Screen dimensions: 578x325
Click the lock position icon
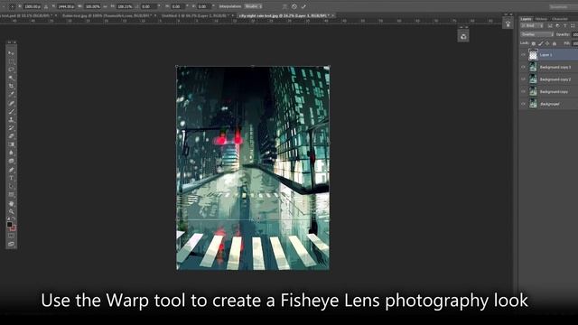click(547, 43)
